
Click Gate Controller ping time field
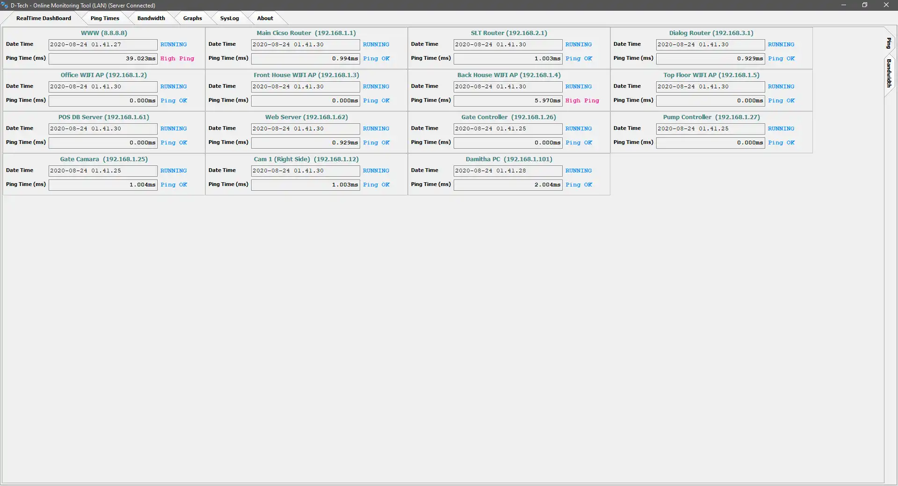508,143
